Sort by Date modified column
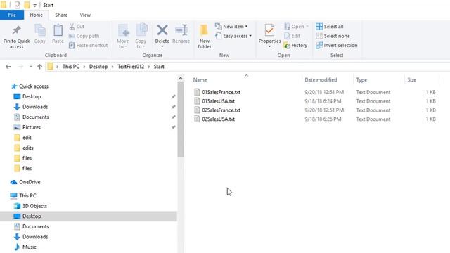This screenshot has height=253, width=450. coord(321,79)
